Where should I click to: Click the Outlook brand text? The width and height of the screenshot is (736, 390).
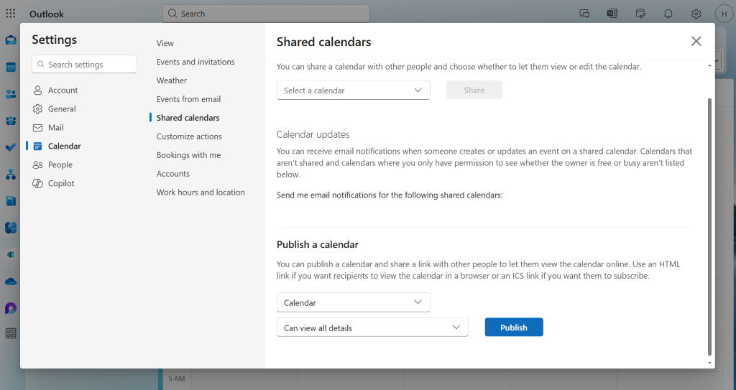47,14
